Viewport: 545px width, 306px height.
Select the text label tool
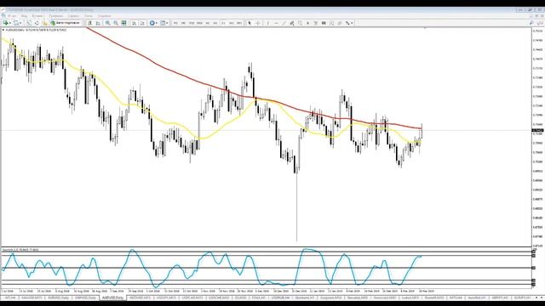pos(316,23)
